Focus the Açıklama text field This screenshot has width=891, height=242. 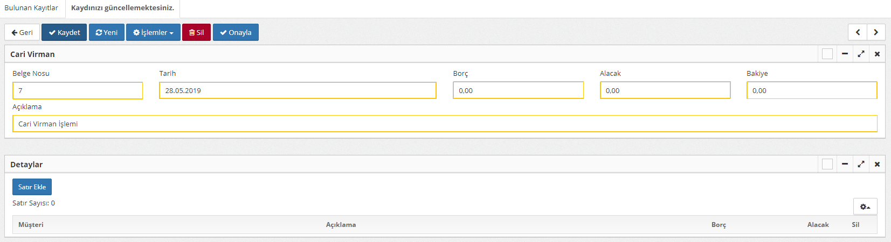444,124
